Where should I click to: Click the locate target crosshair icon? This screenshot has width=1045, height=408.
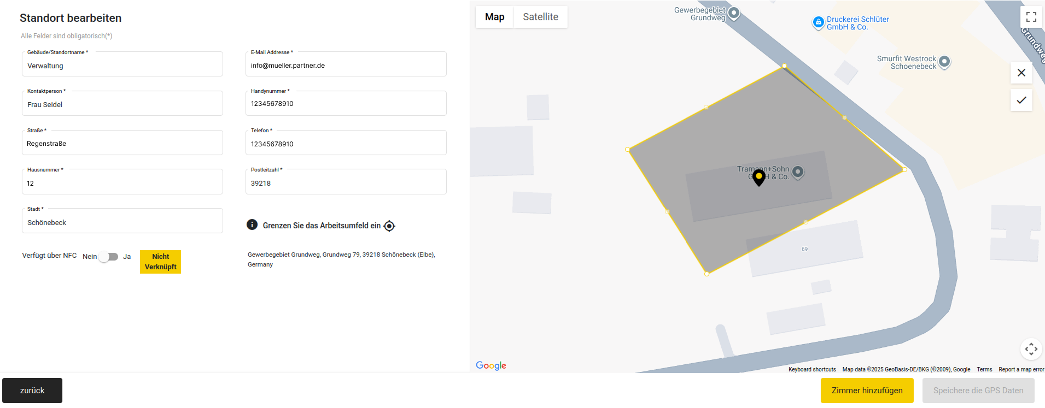tap(389, 226)
